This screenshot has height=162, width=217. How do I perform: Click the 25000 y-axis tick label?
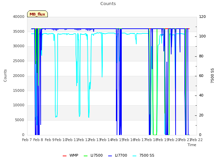pos(19,61)
